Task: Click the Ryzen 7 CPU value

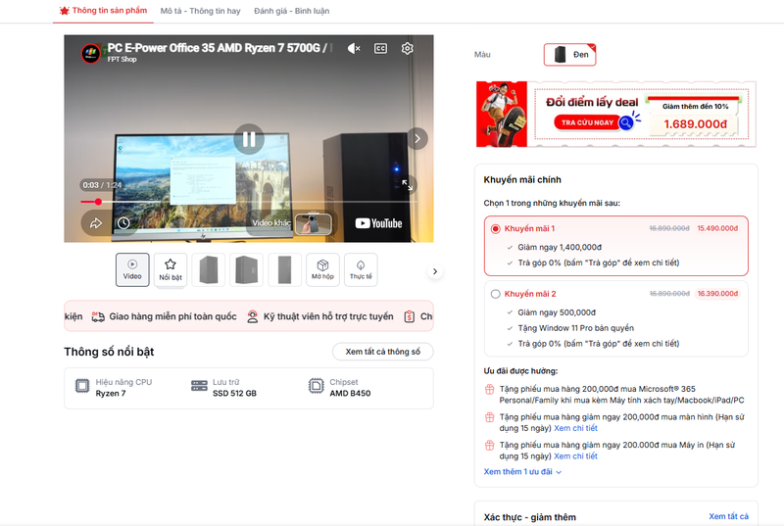Action: point(111,394)
